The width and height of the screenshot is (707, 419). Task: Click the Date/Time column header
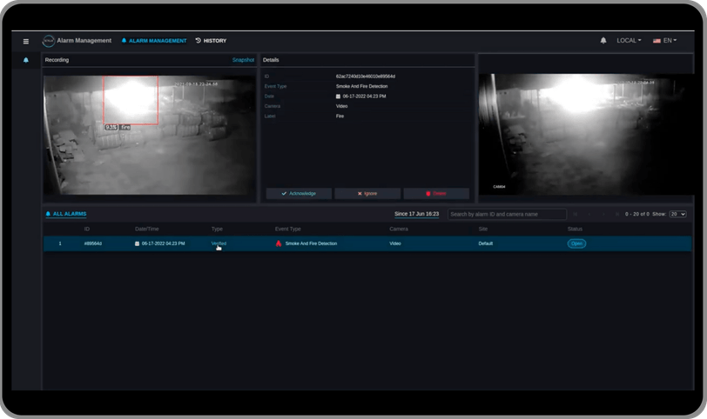(146, 229)
